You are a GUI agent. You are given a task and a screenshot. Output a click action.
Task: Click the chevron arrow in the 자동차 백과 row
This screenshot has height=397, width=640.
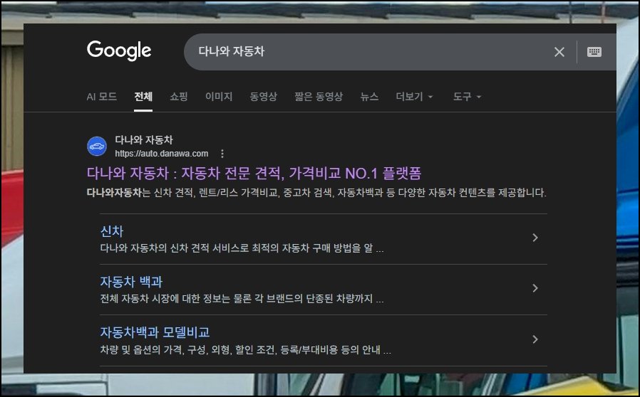[x=535, y=288]
